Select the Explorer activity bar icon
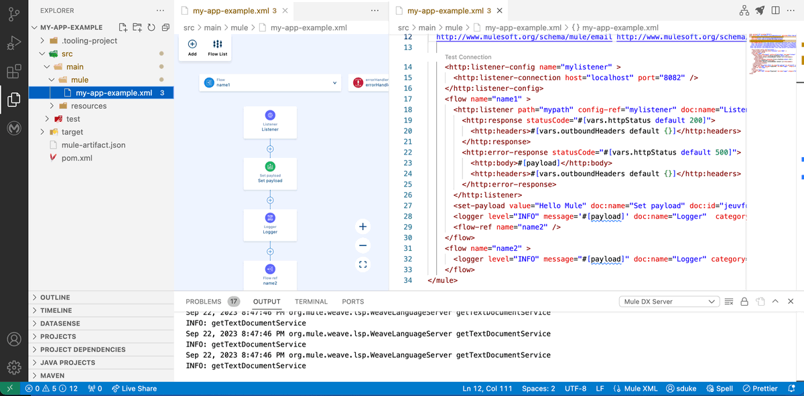Viewport: 804px width, 396px height. [x=14, y=100]
